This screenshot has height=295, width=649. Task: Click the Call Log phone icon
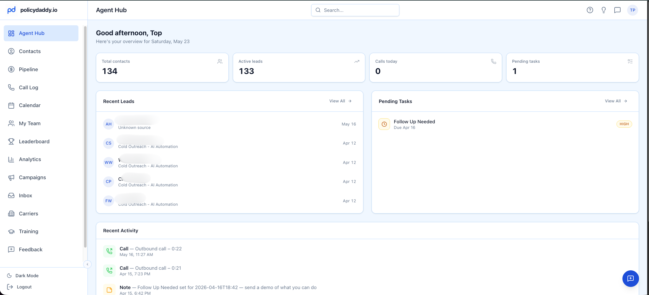click(x=11, y=87)
